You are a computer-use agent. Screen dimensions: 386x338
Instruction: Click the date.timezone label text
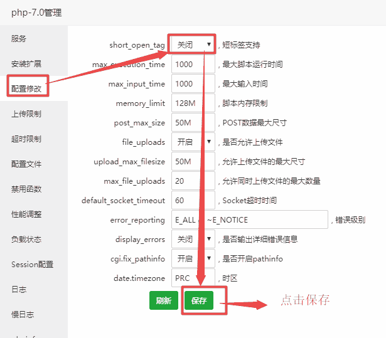click(x=139, y=278)
